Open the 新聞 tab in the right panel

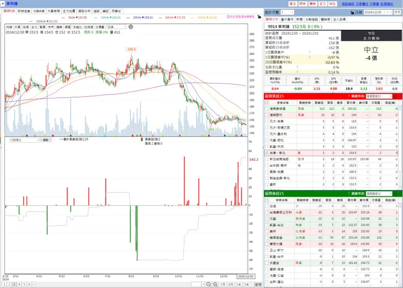pyautogui.click(x=299, y=20)
